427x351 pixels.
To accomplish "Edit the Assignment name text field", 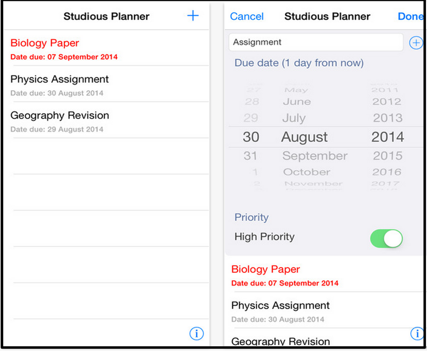I will point(316,42).
